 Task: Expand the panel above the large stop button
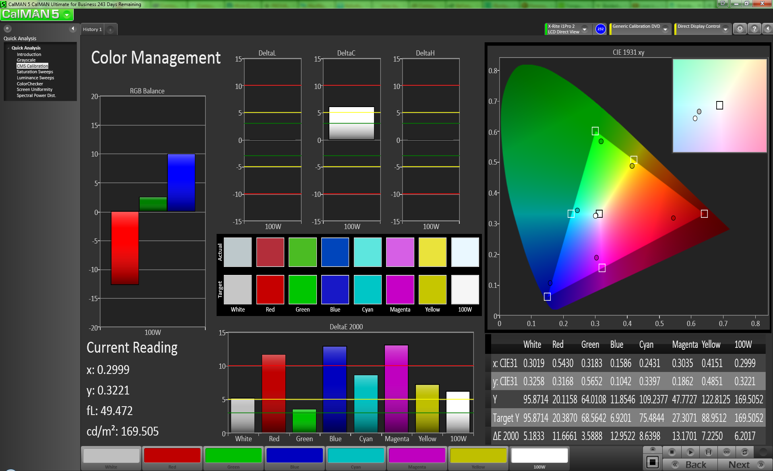point(653,449)
